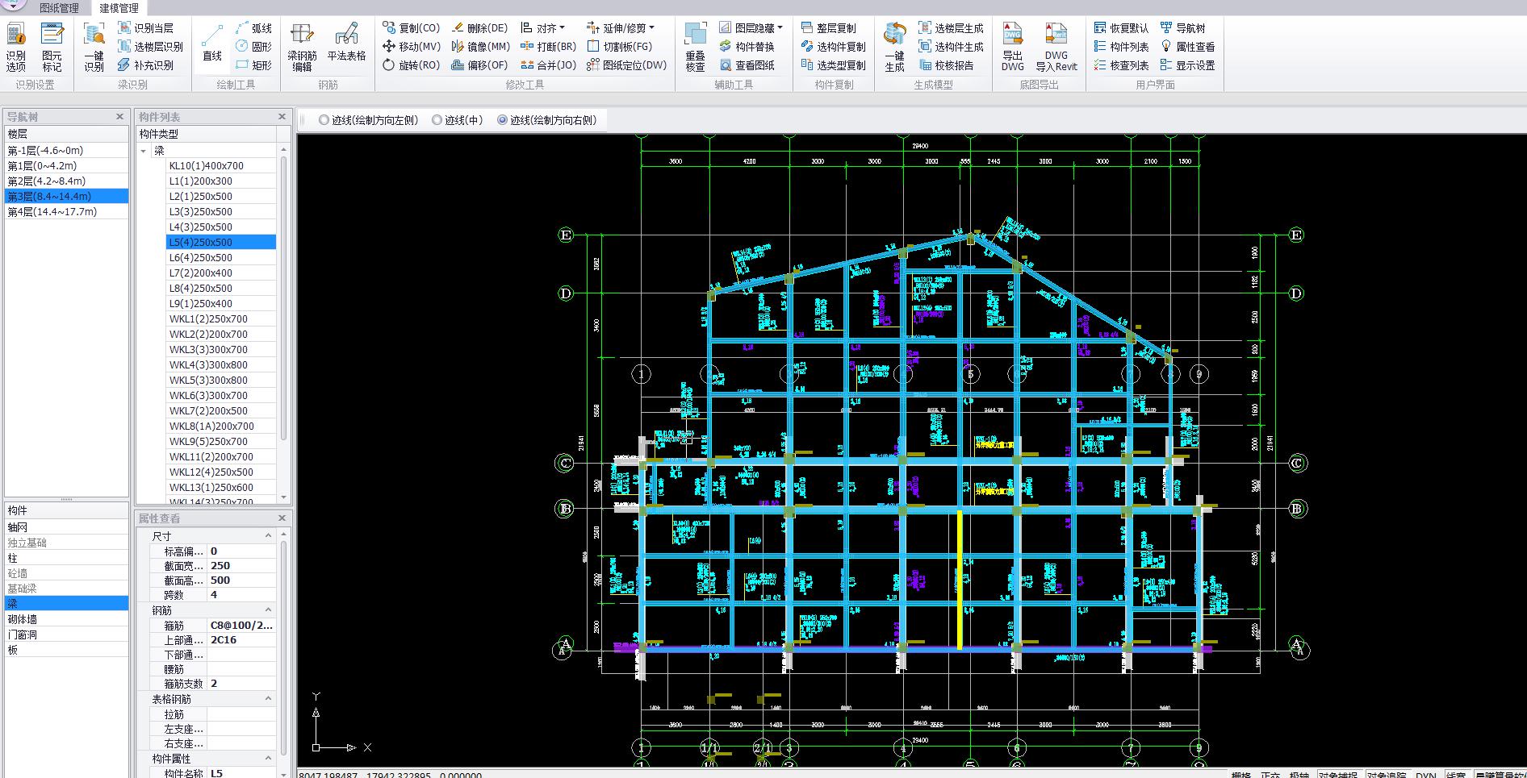Image resolution: width=1527 pixels, height=778 pixels.
Task: Select floor 第-1层(-4.6~0m)
Action: [66, 151]
